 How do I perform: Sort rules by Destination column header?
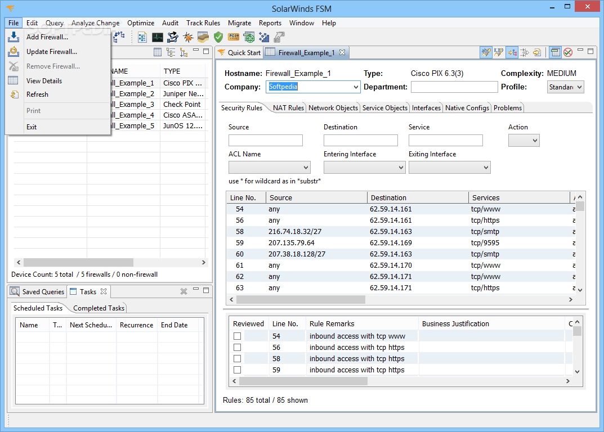(418, 197)
